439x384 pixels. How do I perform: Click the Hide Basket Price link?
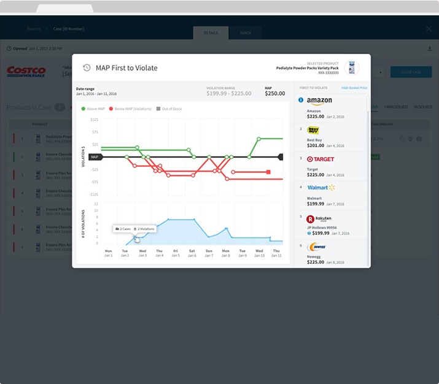tap(354, 88)
